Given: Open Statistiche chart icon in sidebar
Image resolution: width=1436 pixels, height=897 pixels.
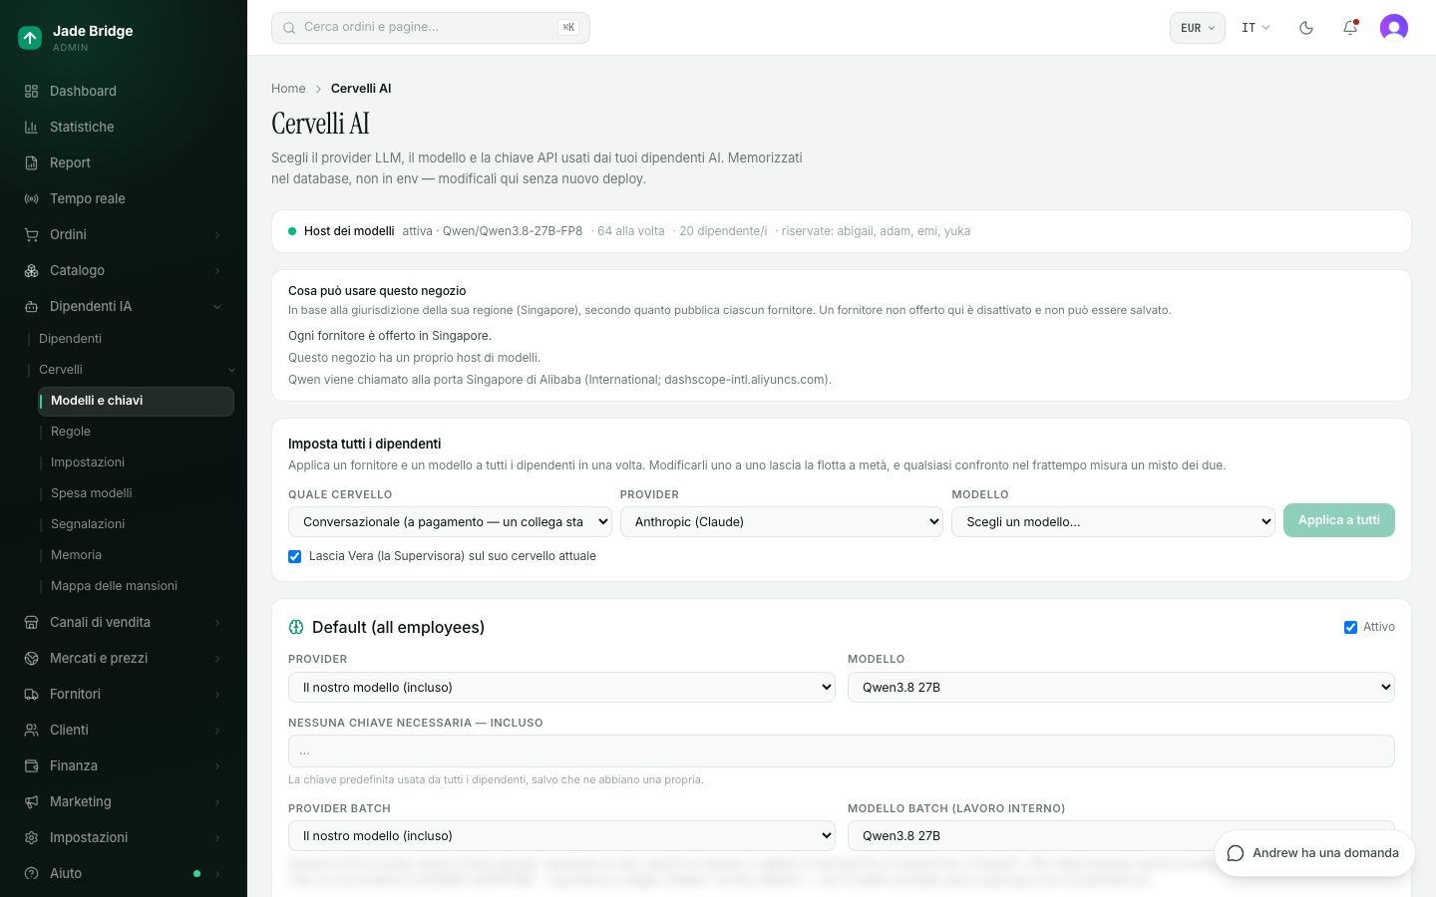Looking at the screenshot, I should coord(31,127).
